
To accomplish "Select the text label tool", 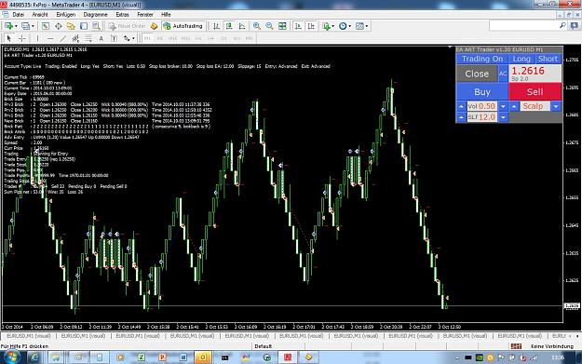I will tap(114, 38).
